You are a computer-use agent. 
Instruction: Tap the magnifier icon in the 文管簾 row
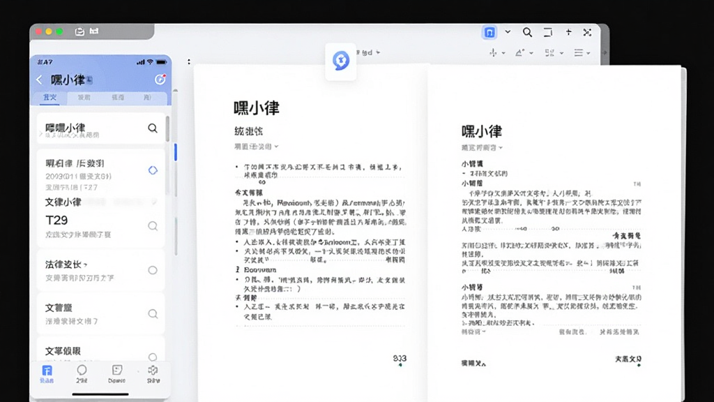(153, 313)
